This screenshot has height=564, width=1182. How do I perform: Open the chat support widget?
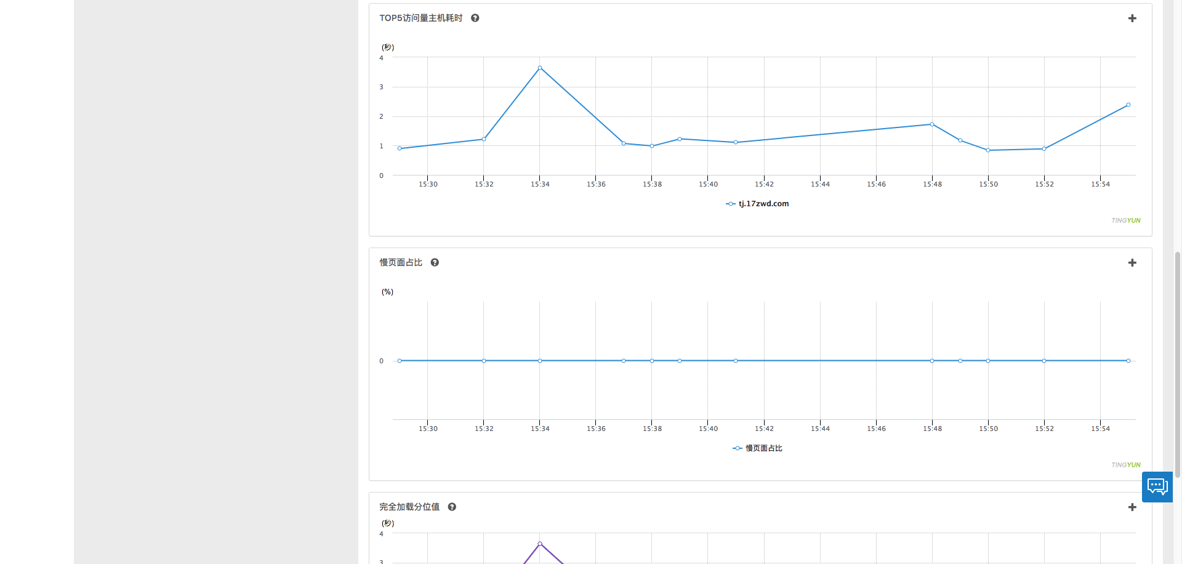1157,487
